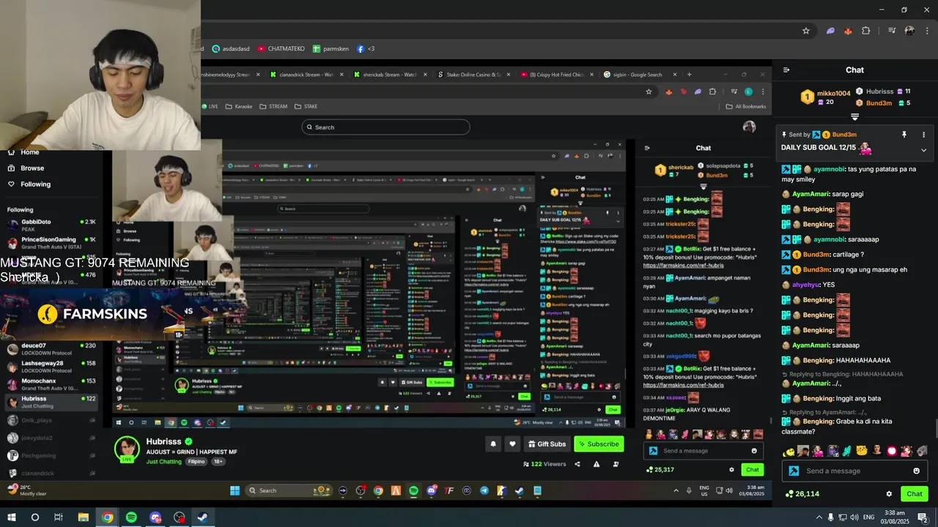The image size is (938, 527).
Task: Click the green Chat send button
Action: pyautogui.click(x=915, y=494)
